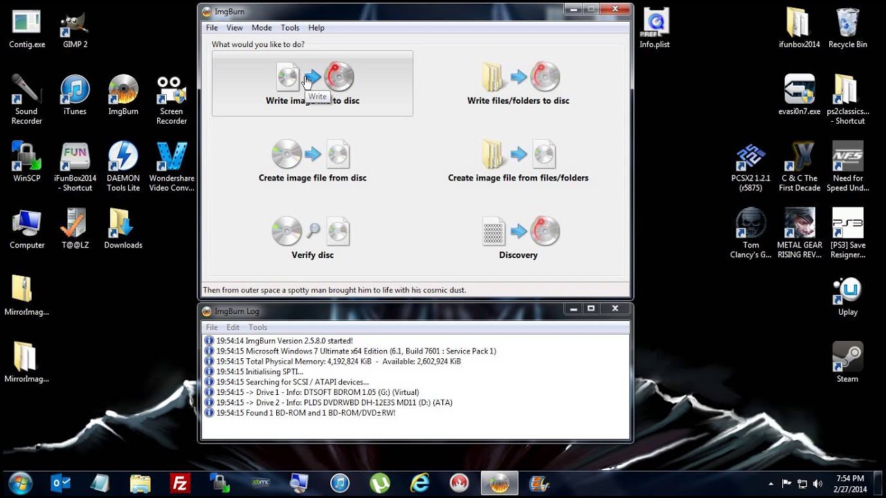Select the Recycle Bin icon
The height and width of the screenshot is (498, 886).
(848, 29)
